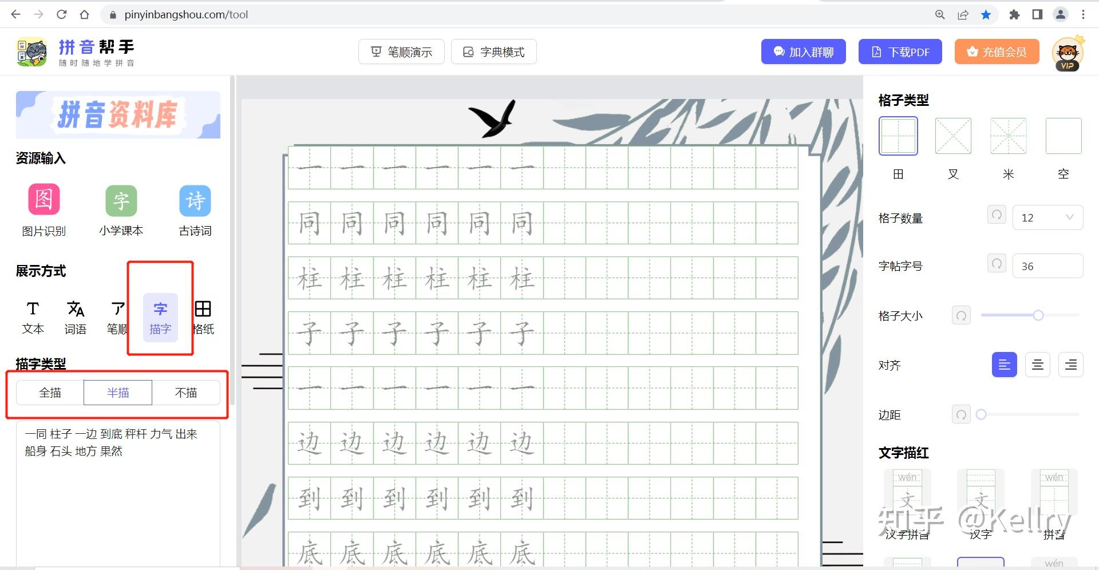Click the 下载PDF button
The image size is (1099, 570).
pyautogui.click(x=900, y=52)
